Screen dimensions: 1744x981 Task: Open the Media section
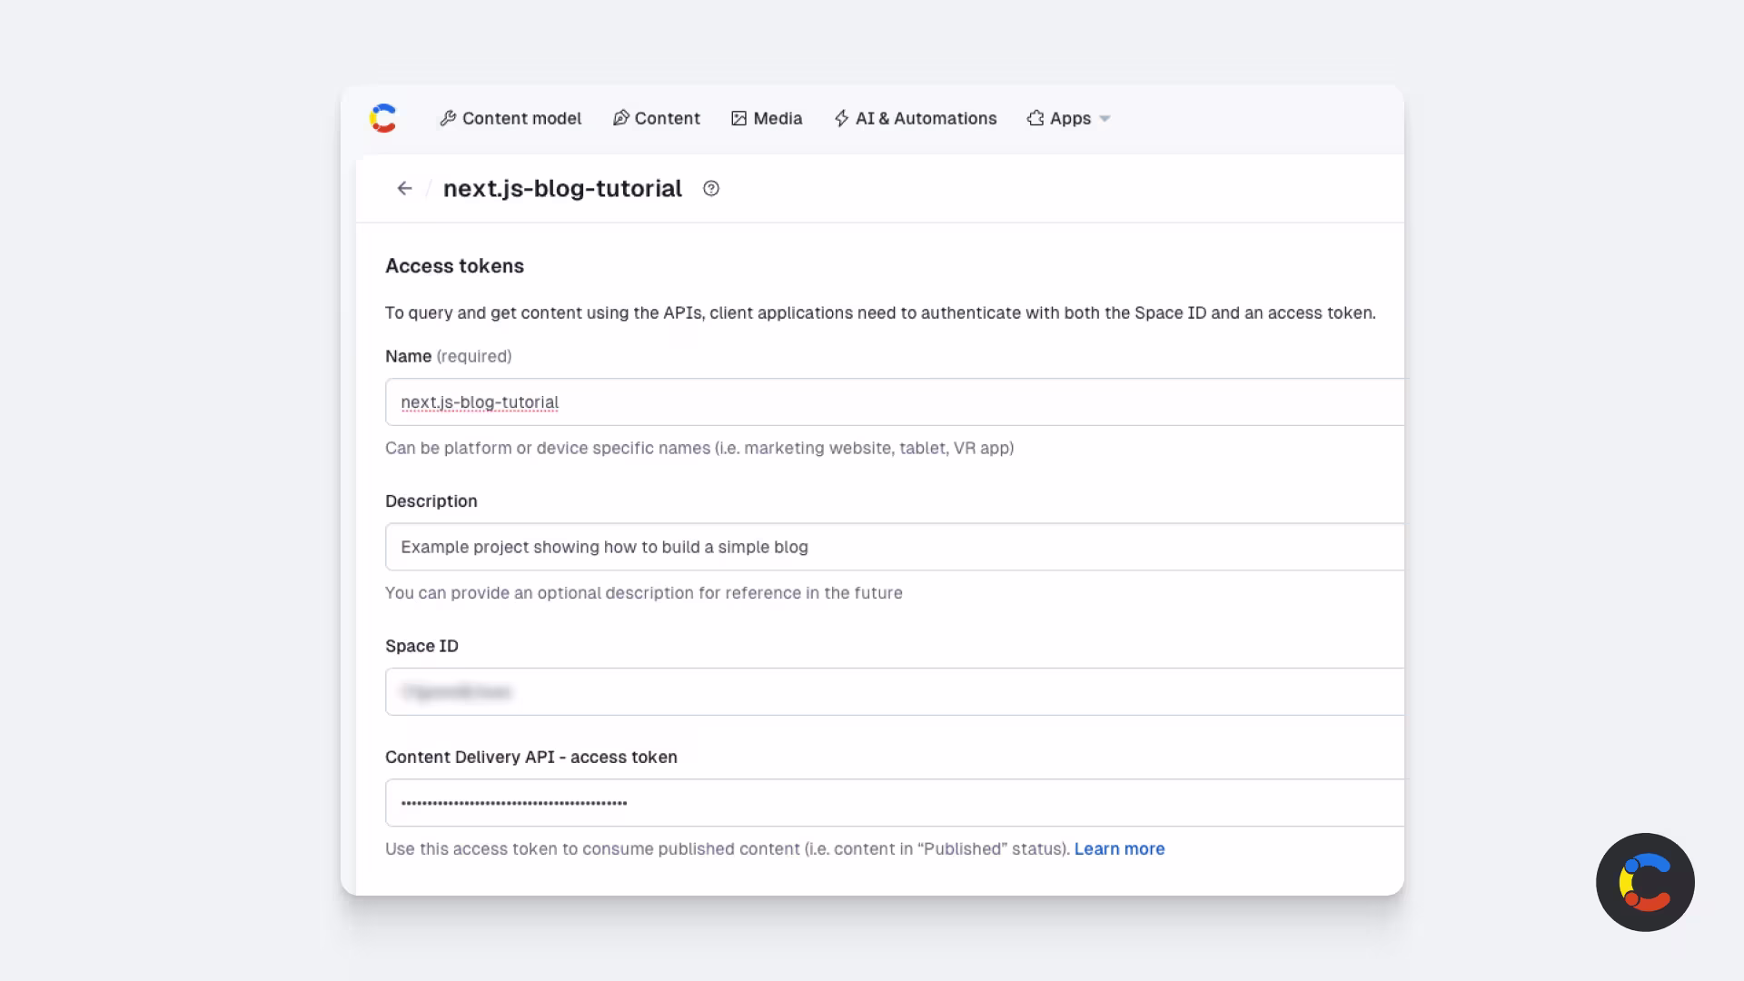[x=767, y=118]
